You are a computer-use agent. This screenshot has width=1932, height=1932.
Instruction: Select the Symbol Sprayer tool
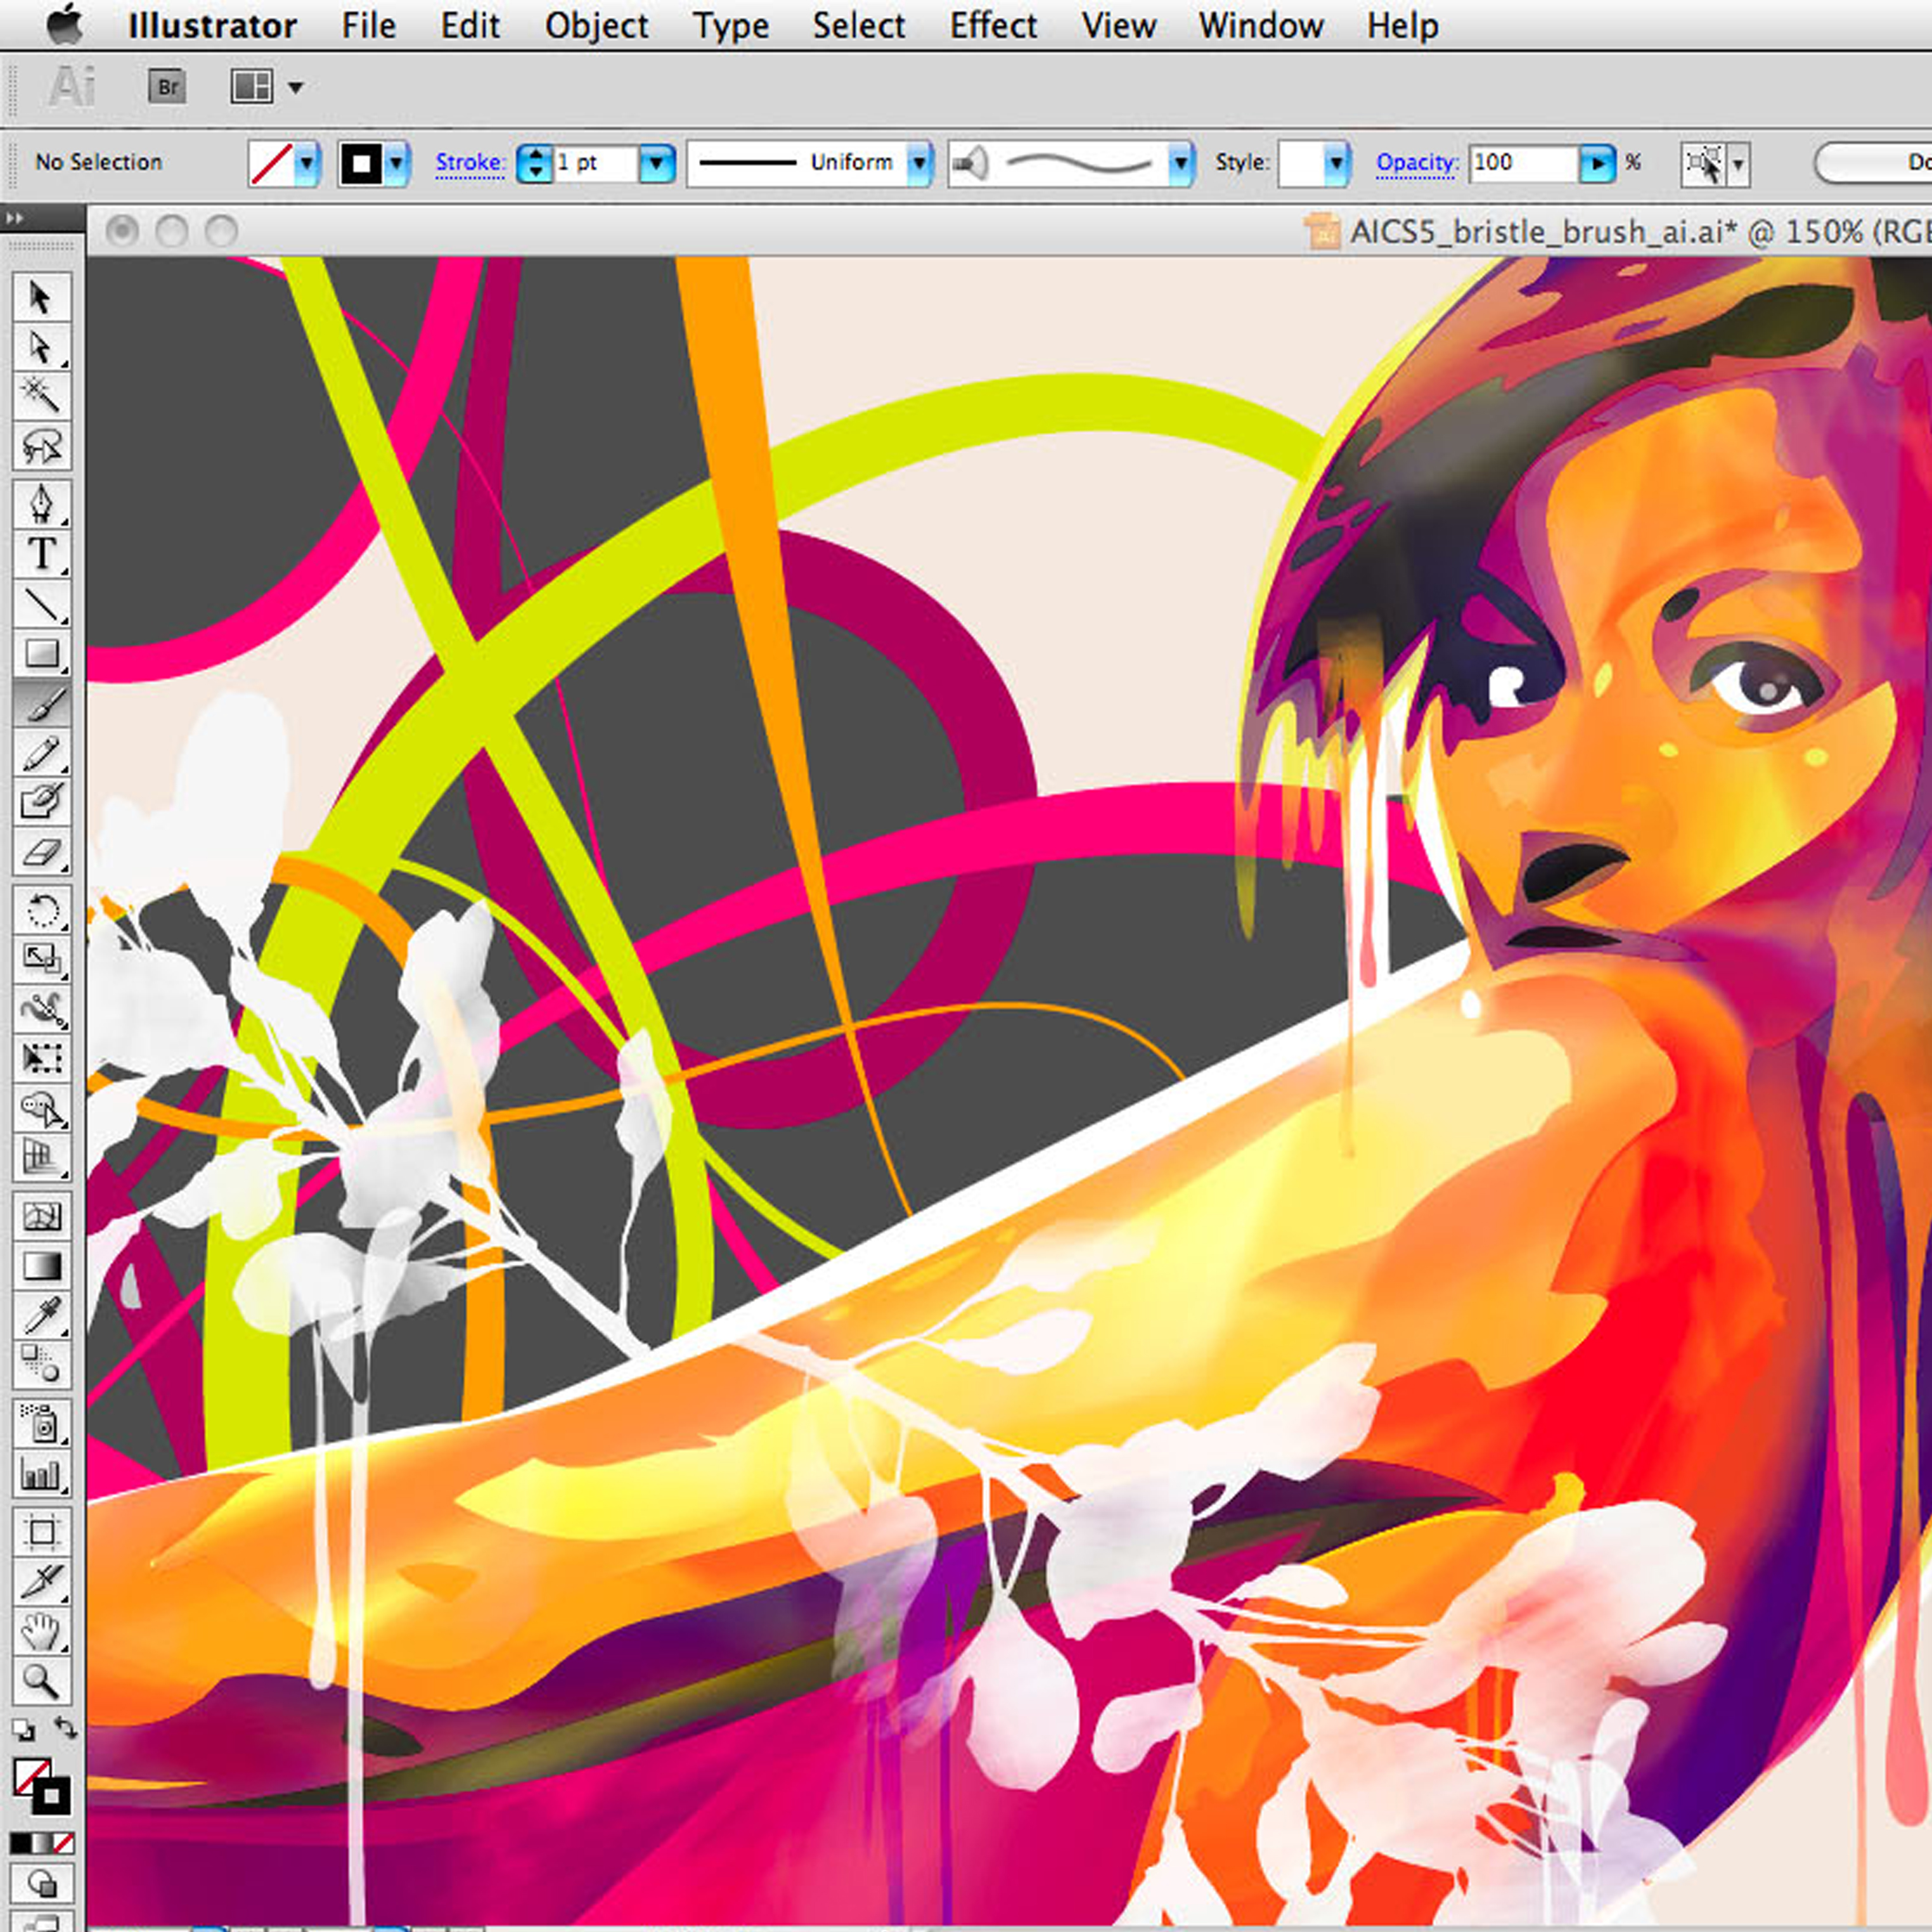[x=41, y=1424]
